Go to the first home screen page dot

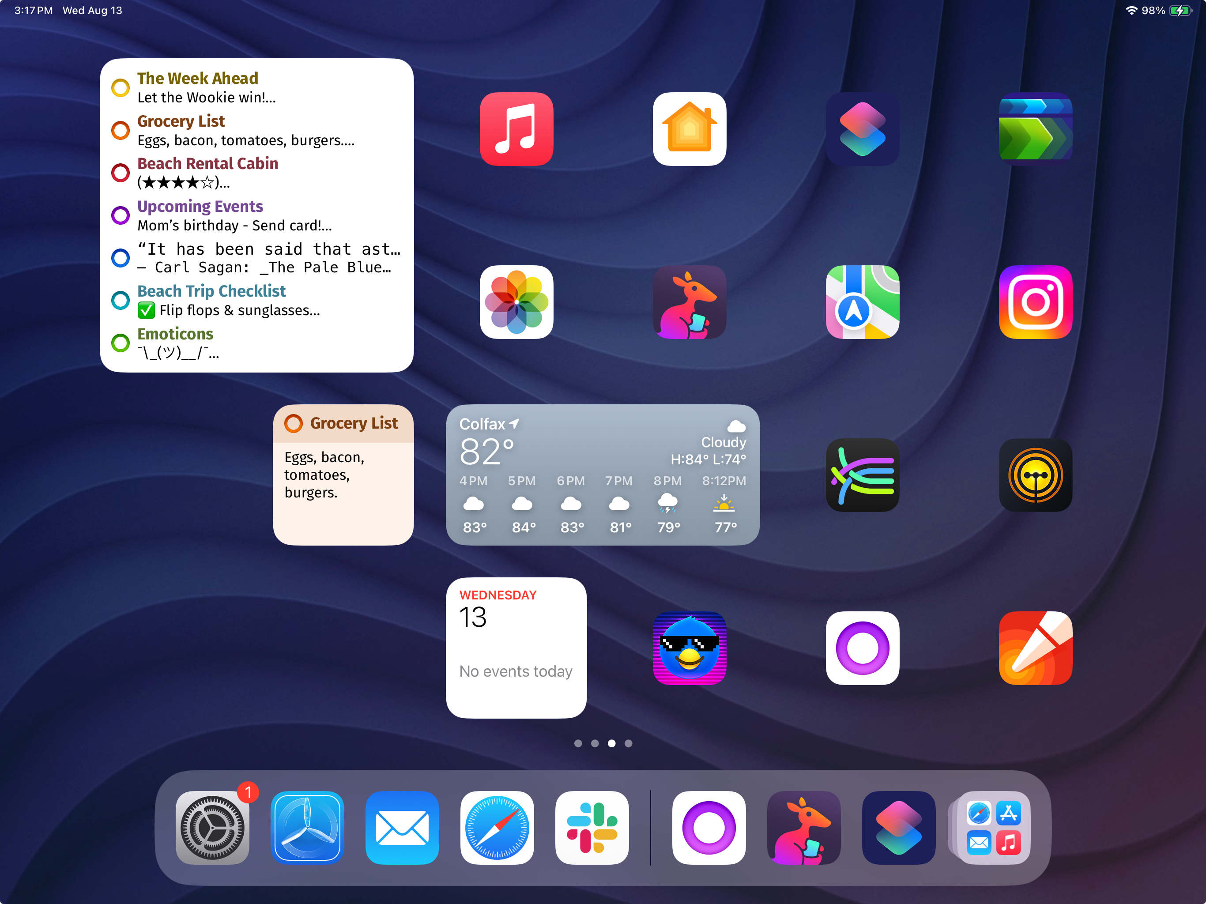tap(578, 743)
